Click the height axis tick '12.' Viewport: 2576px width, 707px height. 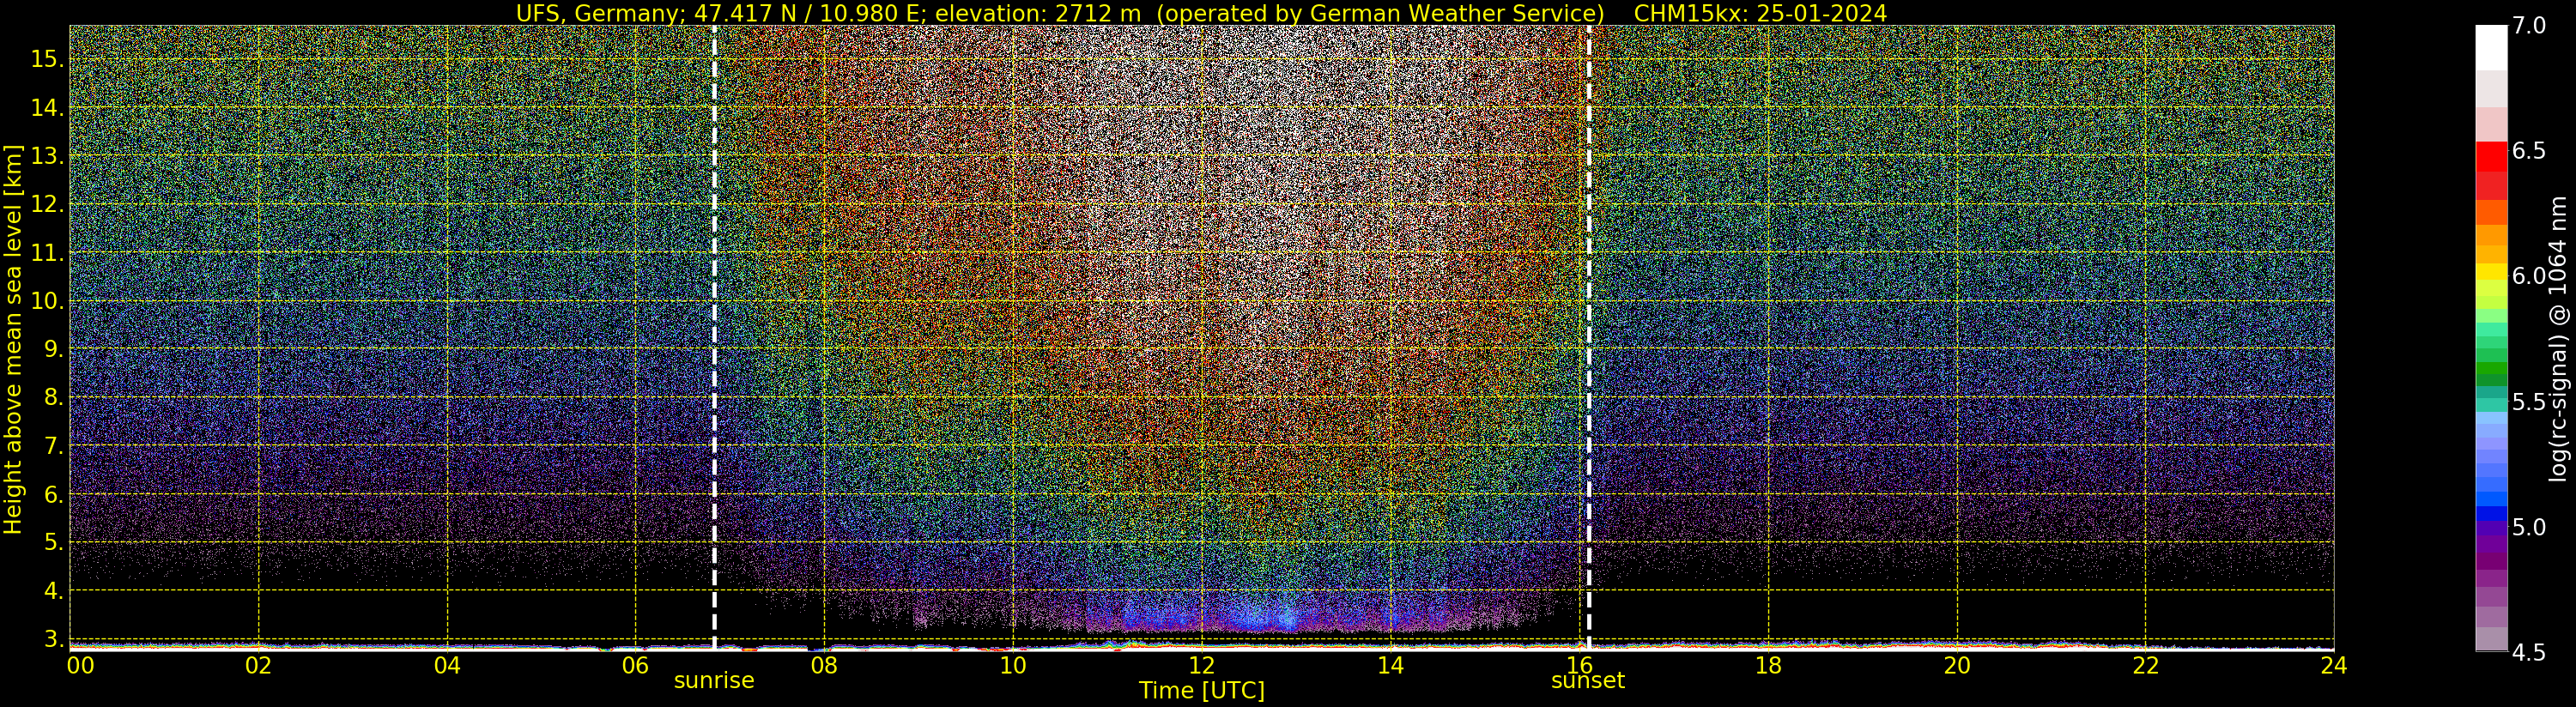pyautogui.click(x=47, y=204)
